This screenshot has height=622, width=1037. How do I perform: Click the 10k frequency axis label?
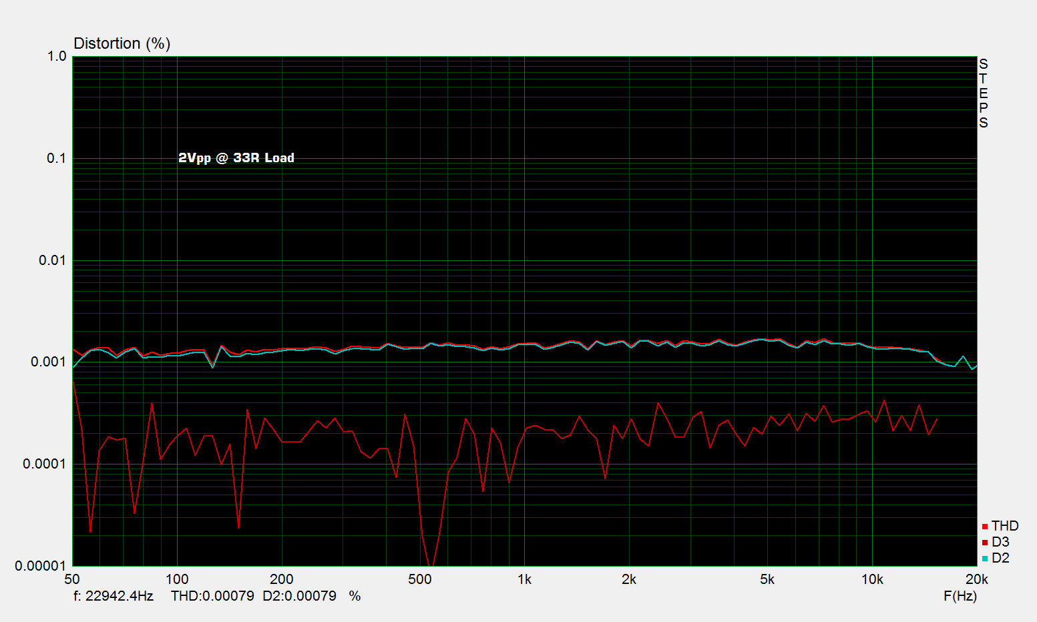[x=872, y=579]
